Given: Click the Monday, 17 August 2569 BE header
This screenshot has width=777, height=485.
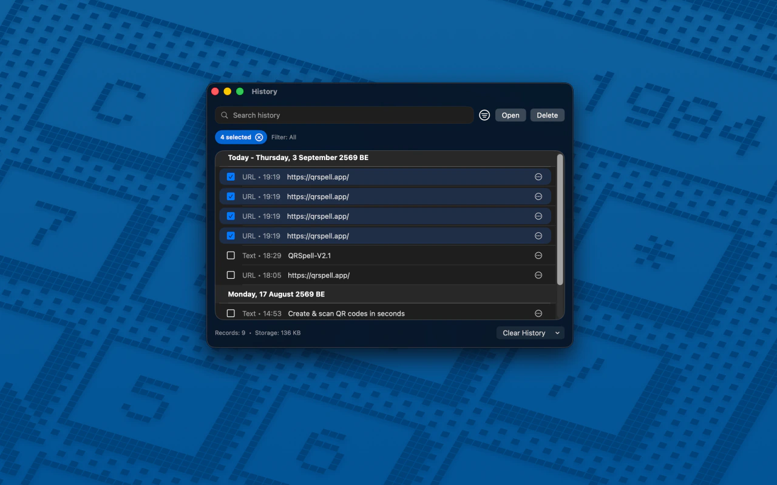Looking at the screenshot, I should pos(276,294).
